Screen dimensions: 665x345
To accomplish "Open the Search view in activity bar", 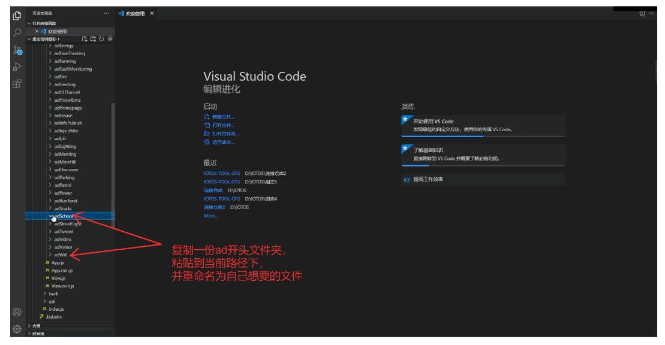I will [x=17, y=32].
